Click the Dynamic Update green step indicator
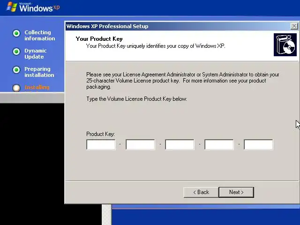The height and width of the screenshot is (225, 300). pyautogui.click(x=16, y=51)
